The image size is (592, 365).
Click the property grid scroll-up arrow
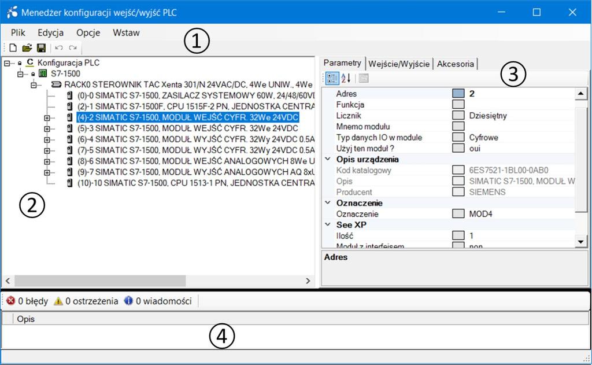pos(580,94)
